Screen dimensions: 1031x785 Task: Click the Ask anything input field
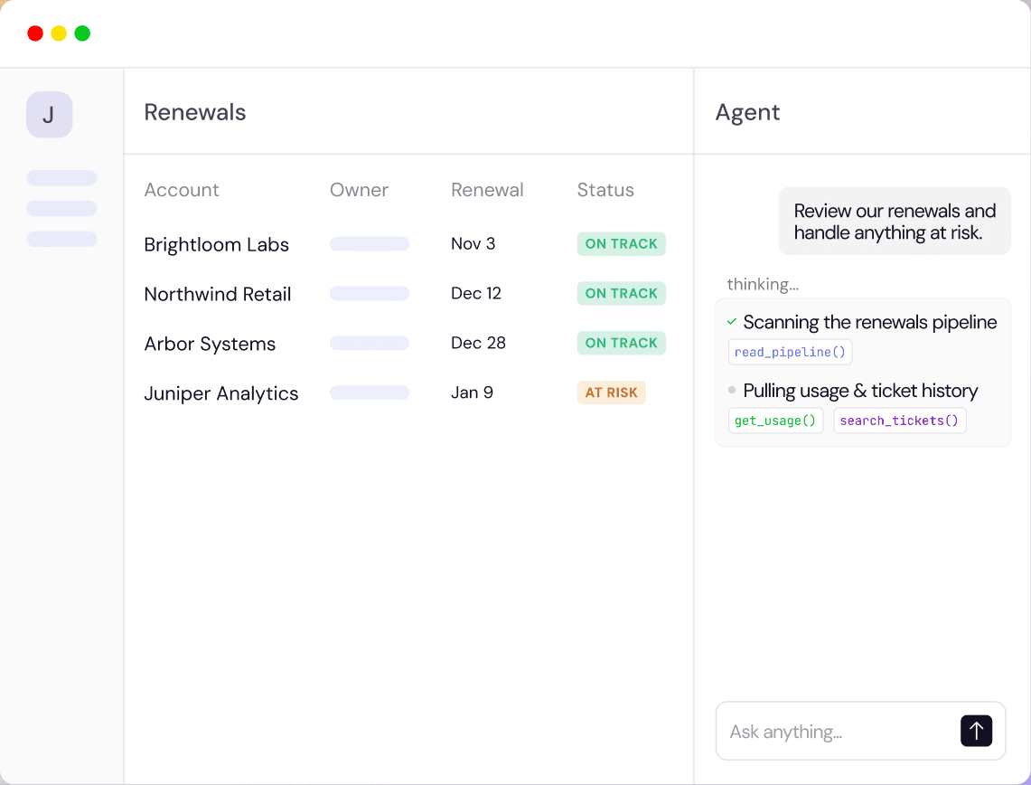pyautogui.click(x=860, y=731)
